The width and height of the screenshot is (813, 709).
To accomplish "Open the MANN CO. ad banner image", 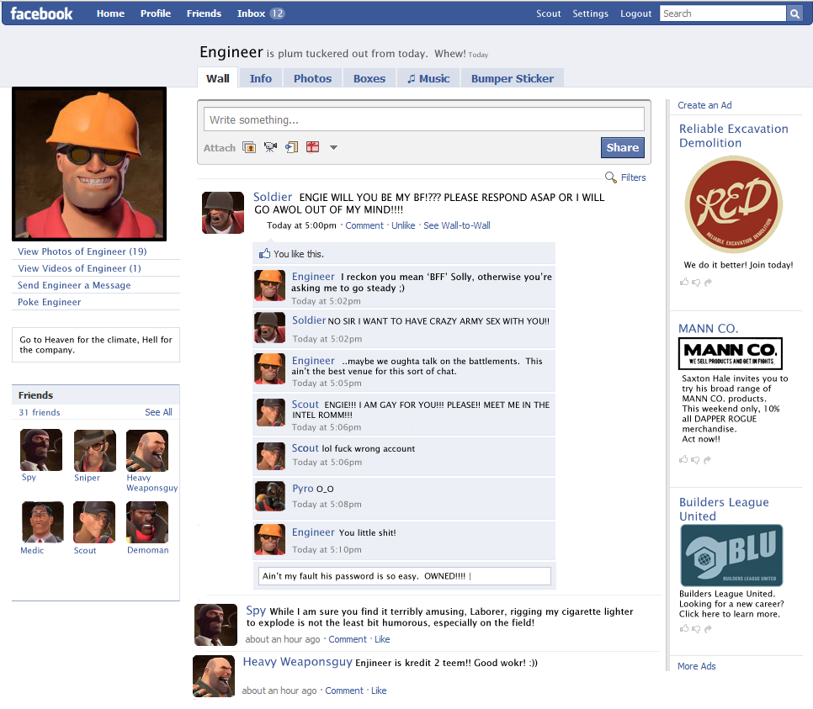I will [x=730, y=353].
